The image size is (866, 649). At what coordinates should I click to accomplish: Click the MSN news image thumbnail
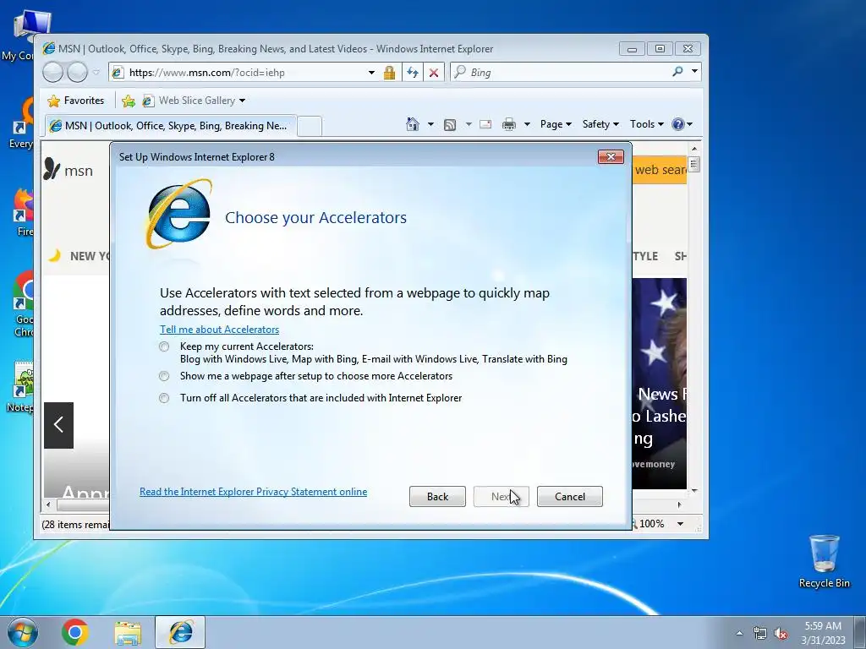click(x=660, y=384)
